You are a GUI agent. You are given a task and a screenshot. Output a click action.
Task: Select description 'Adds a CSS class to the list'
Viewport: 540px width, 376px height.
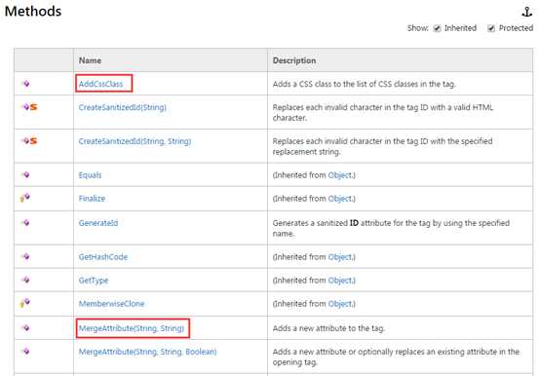(x=364, y=84)
